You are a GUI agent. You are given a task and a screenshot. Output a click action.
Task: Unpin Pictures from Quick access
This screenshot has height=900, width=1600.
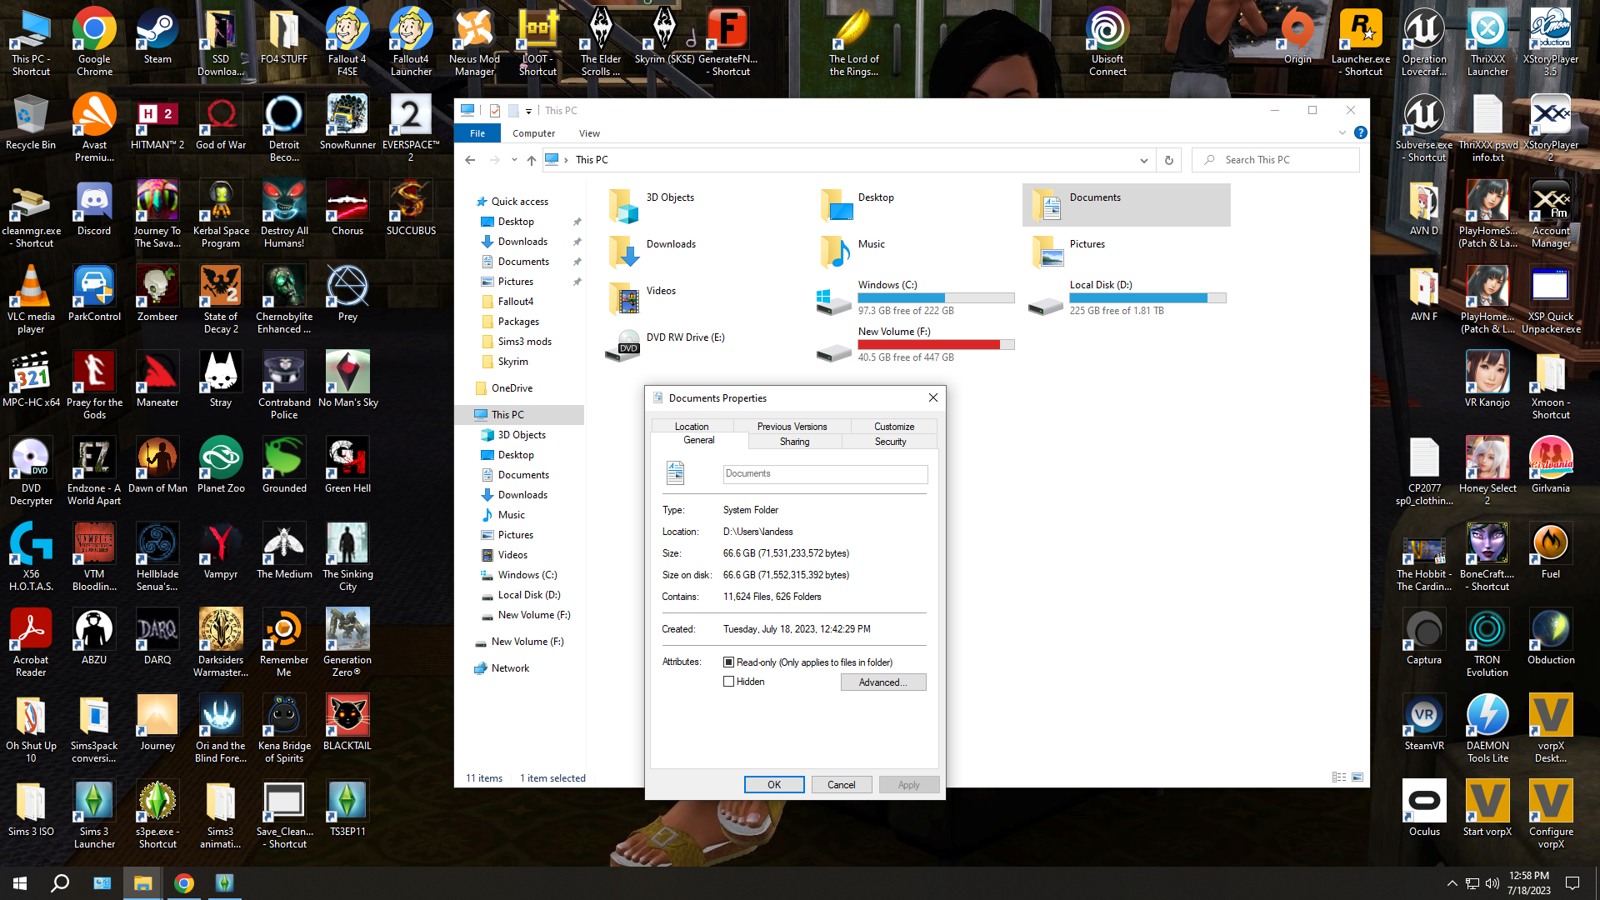(577, 282)
